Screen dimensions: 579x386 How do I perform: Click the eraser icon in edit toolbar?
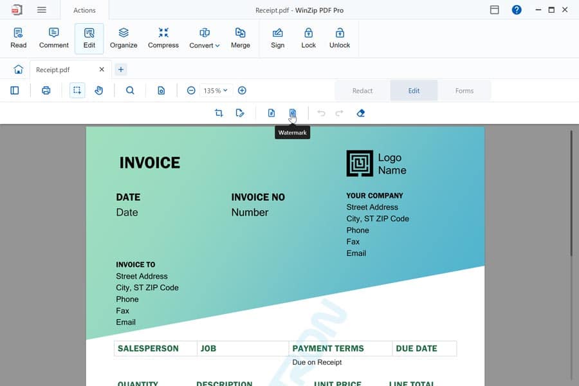click(x=360, y=113)
